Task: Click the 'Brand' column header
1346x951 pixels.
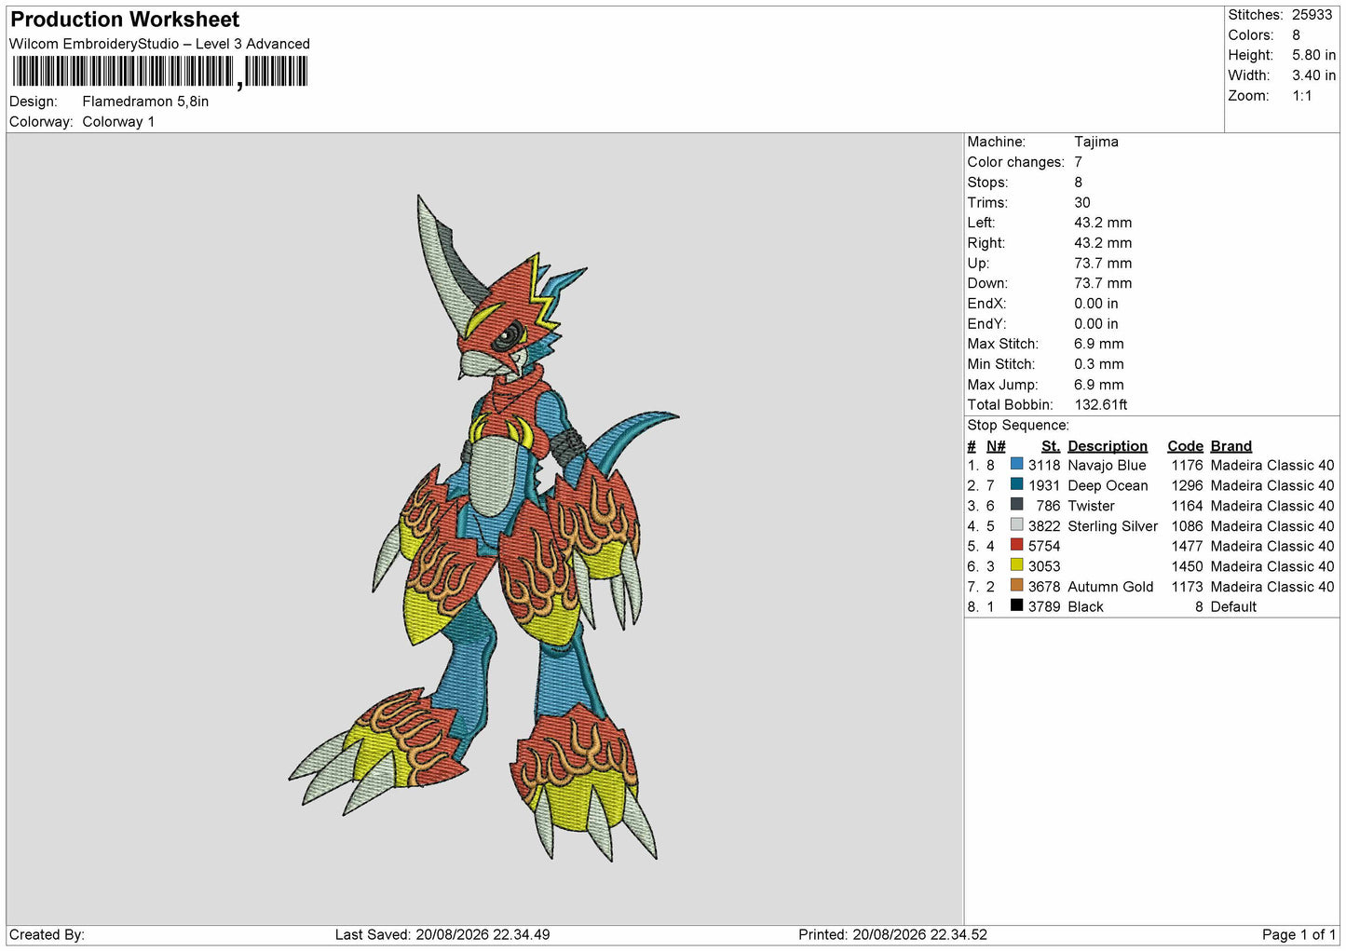Action: pyautogui.click(x=1231, y=446)
